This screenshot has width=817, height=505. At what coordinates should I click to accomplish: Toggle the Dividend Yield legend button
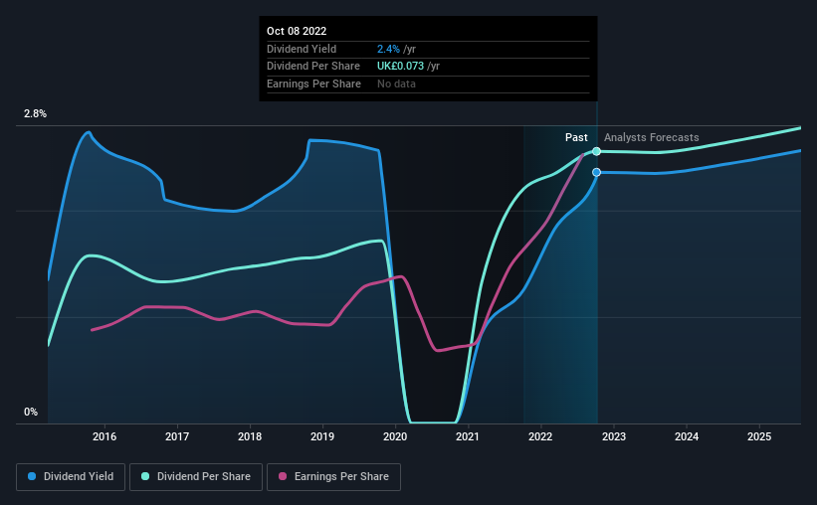[x=71, y=477]
